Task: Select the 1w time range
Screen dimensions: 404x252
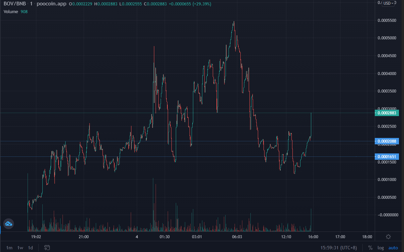Action: pos(20,248)
